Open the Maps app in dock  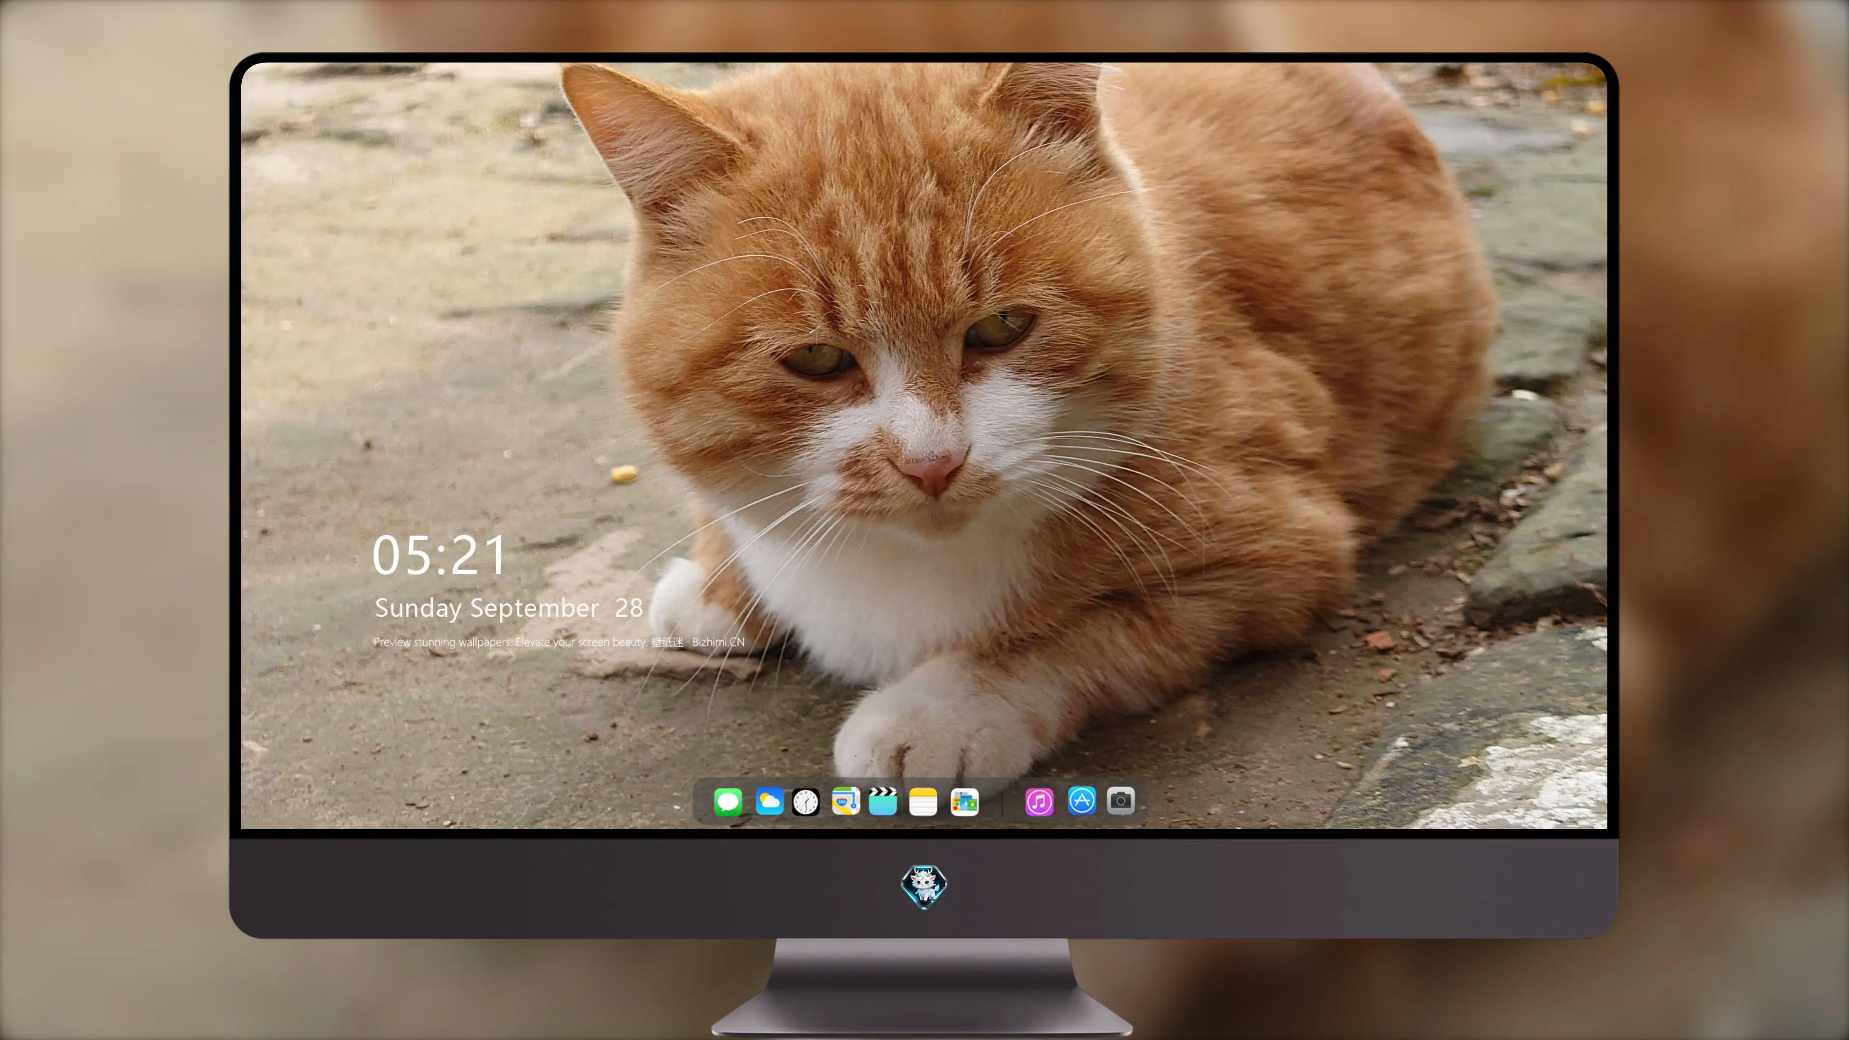point(846,801)
